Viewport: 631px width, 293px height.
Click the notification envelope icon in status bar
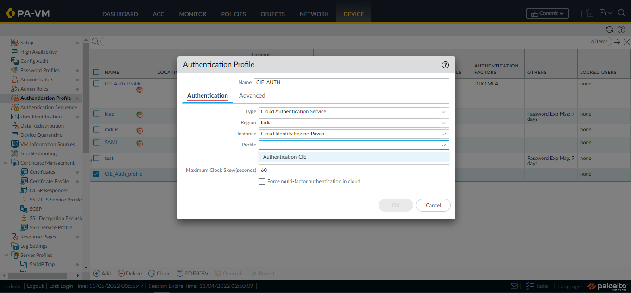(514, 286)
